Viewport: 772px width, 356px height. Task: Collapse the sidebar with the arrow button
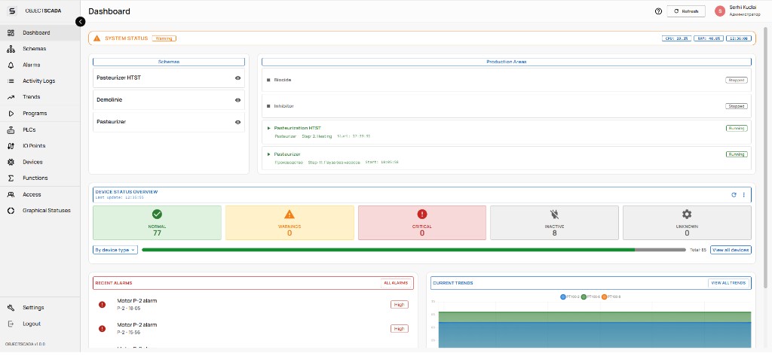coord(80,22)
